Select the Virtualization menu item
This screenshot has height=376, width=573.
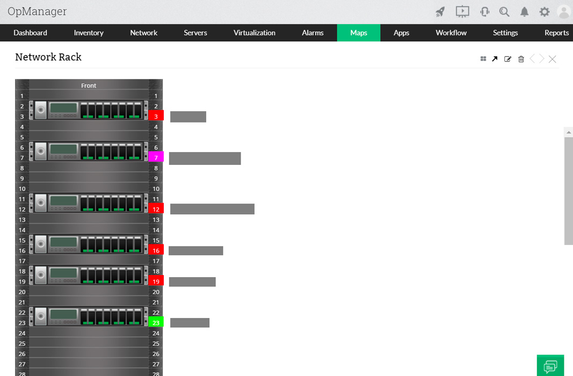tap(254, 33)
